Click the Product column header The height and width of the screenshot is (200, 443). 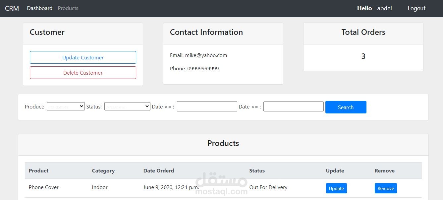click(38, 171)
